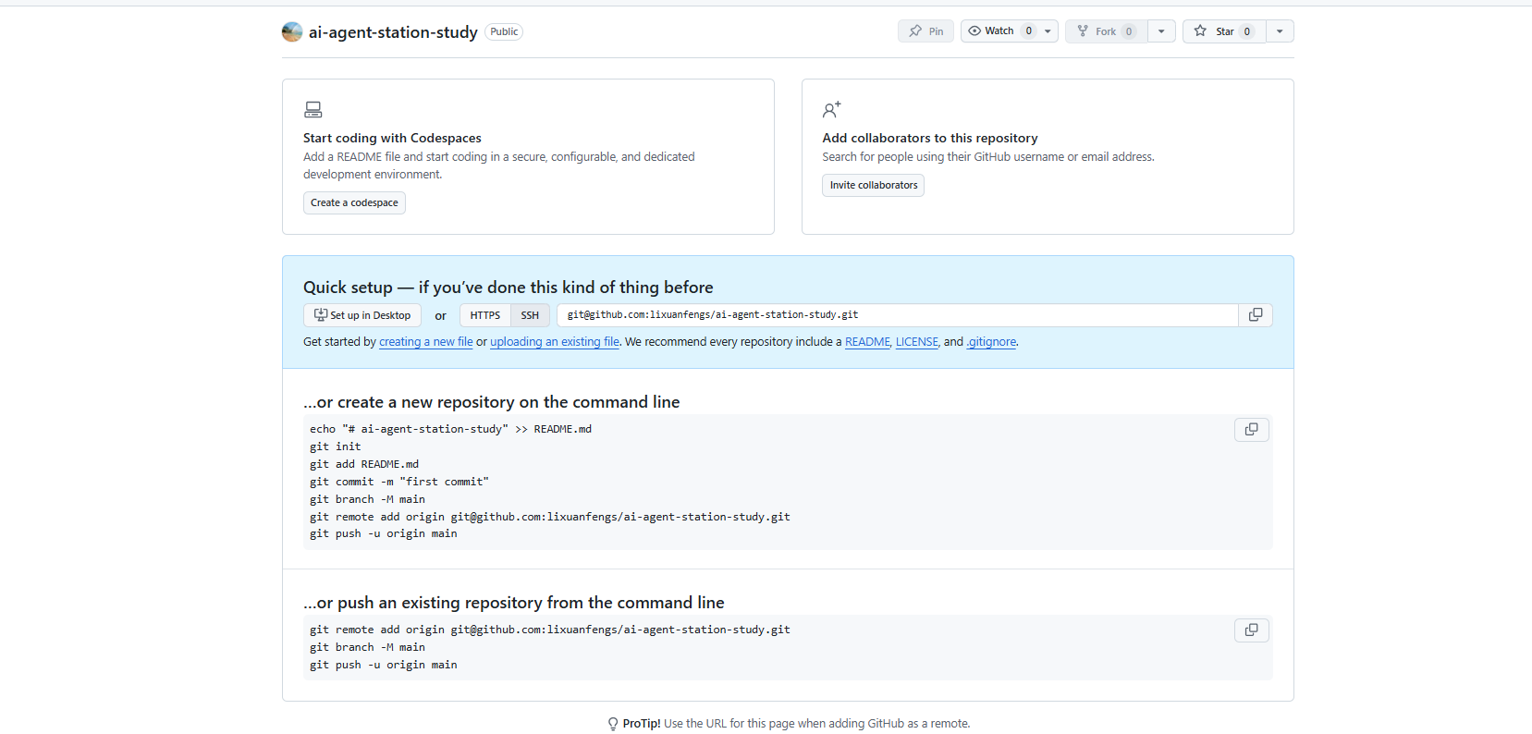Copy the push existing repository commands
The width and height of the screenshot is (1532, 734).
click(x=1251, y=630)
